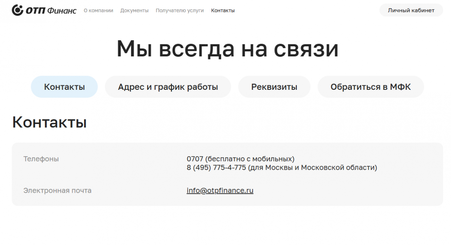The width and height of the screenshot is (451, 245).
Task: Click the "Телефоны" label
Action: 41,159
